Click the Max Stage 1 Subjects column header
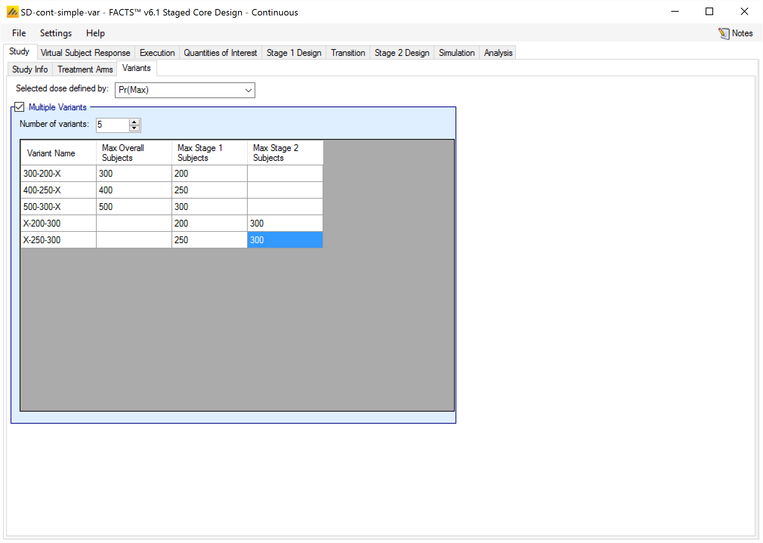The image size is (763, 543). tap(209, 153)
